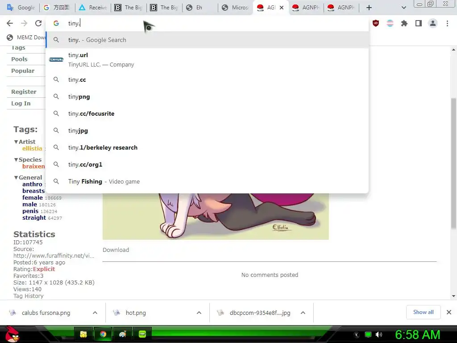Open the straight tag
Screen dimensions: 457x343
[x=34, y=218]
